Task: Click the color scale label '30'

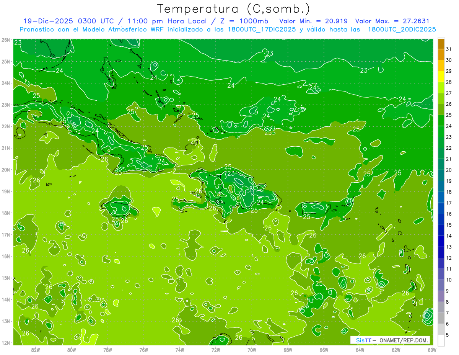Action: click(x=449, y=60)
